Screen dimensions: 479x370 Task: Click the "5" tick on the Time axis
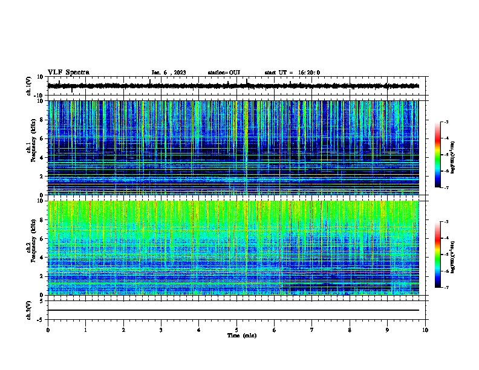point(236,330)
